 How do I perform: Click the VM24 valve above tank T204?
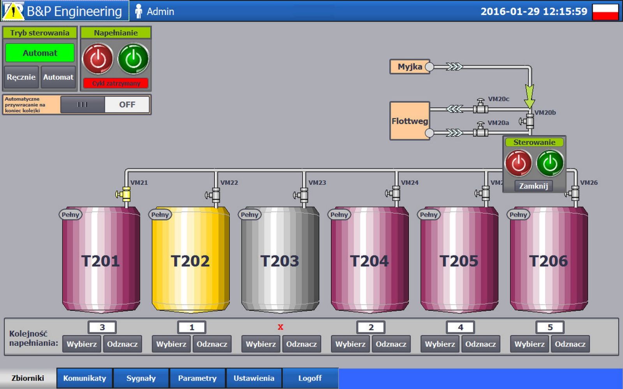[x=394, y=193]
